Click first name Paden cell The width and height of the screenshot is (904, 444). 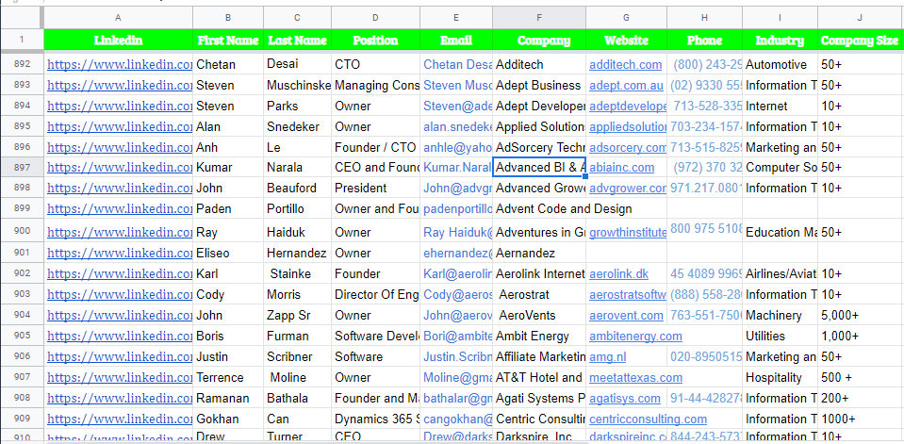point(228,208)
